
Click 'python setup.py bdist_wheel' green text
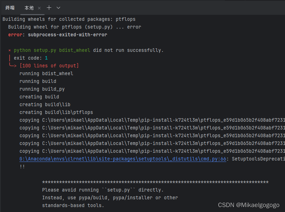pos(52,50)
